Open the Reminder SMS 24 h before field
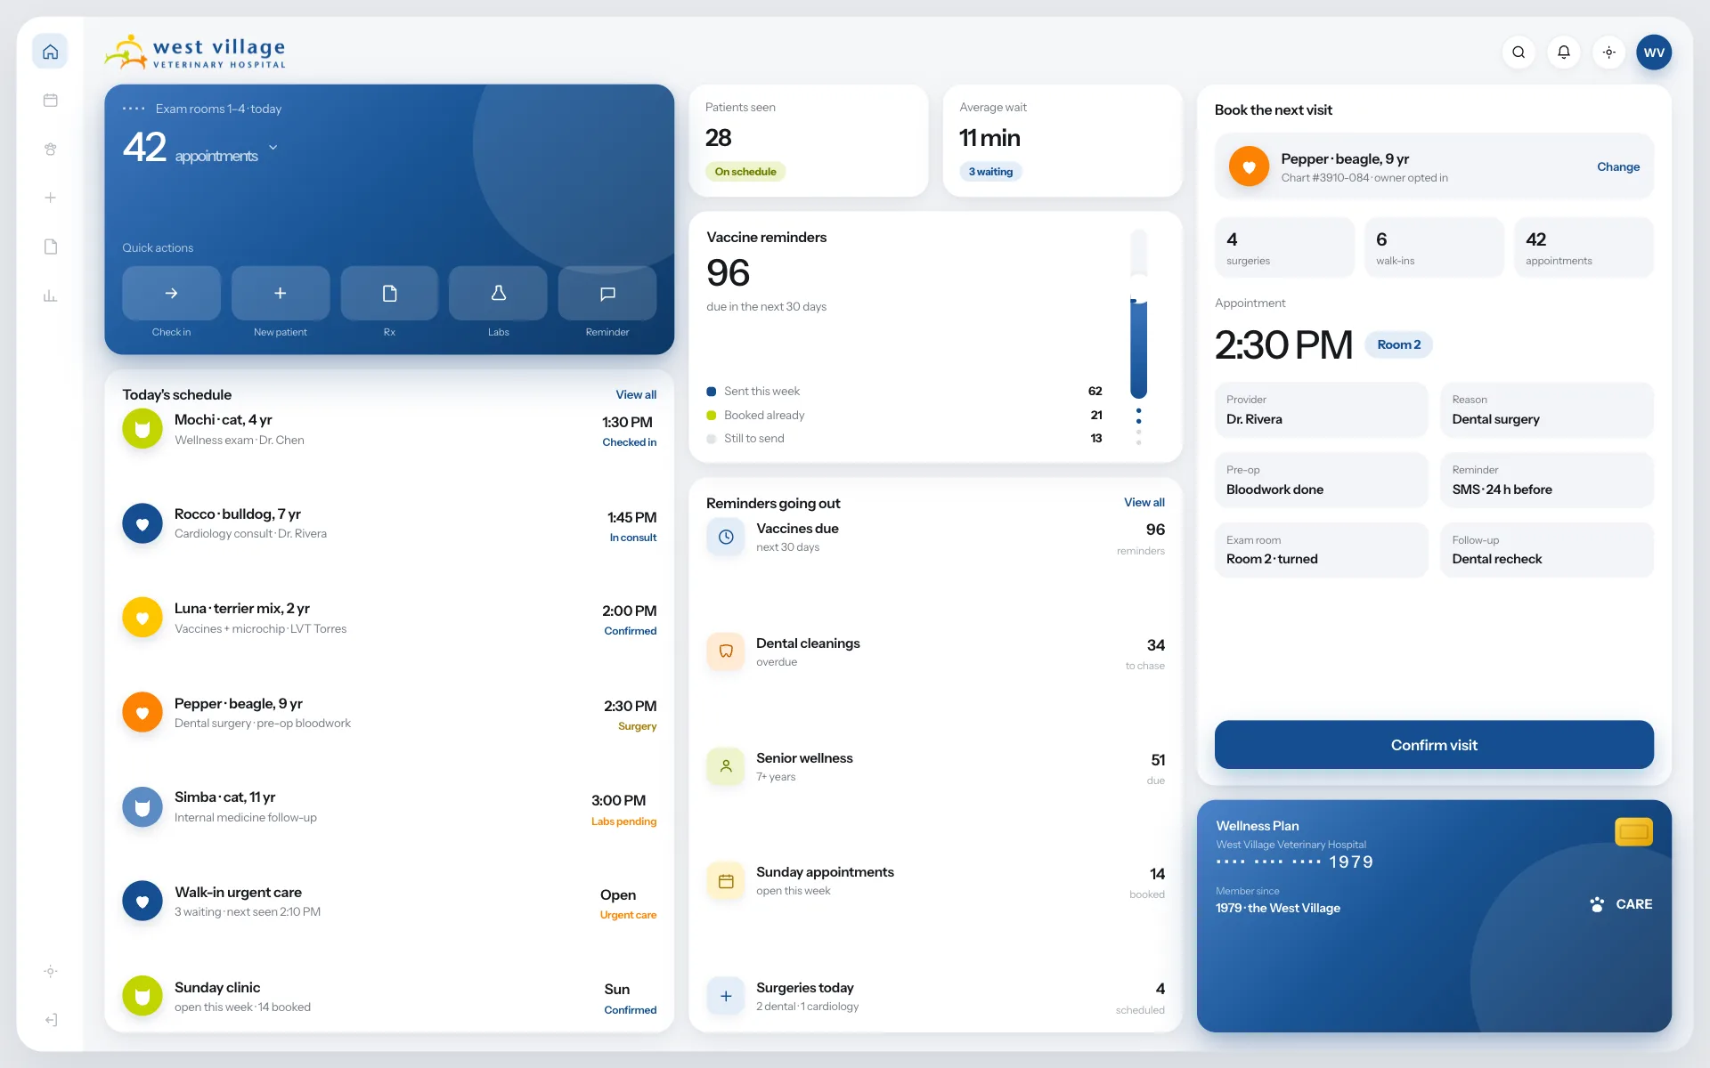Image resolution: width=1710 pixels, height=1068 pixels. pos(1547,481)
